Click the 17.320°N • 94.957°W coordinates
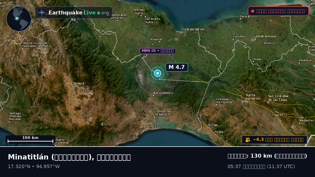Image resolution: width=315 pixels, height=177 pixels. (34, 167)
